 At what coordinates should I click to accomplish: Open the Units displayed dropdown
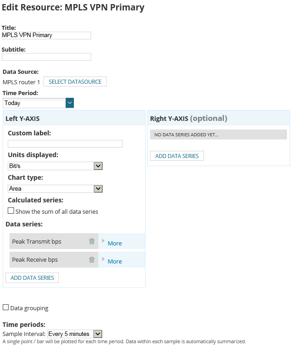pos(55,166)
